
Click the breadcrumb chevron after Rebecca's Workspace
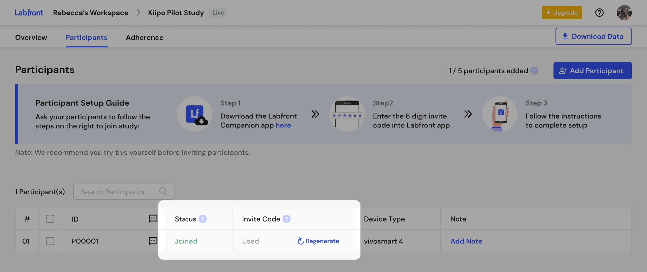[x=138, y=13]
